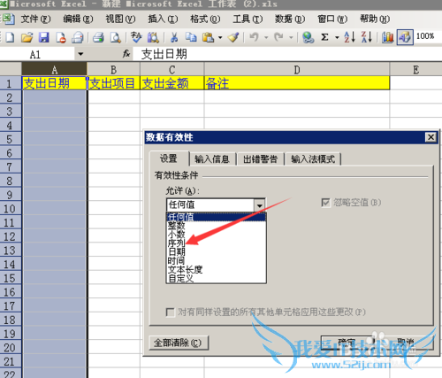The image size is (442, 378).
Task: Open the 帮助 menu
Action: coord(375,19)
